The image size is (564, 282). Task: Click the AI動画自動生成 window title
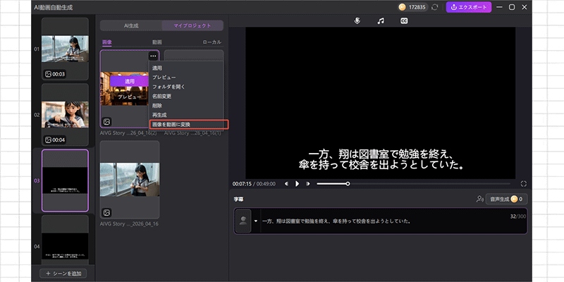point(54,7)
